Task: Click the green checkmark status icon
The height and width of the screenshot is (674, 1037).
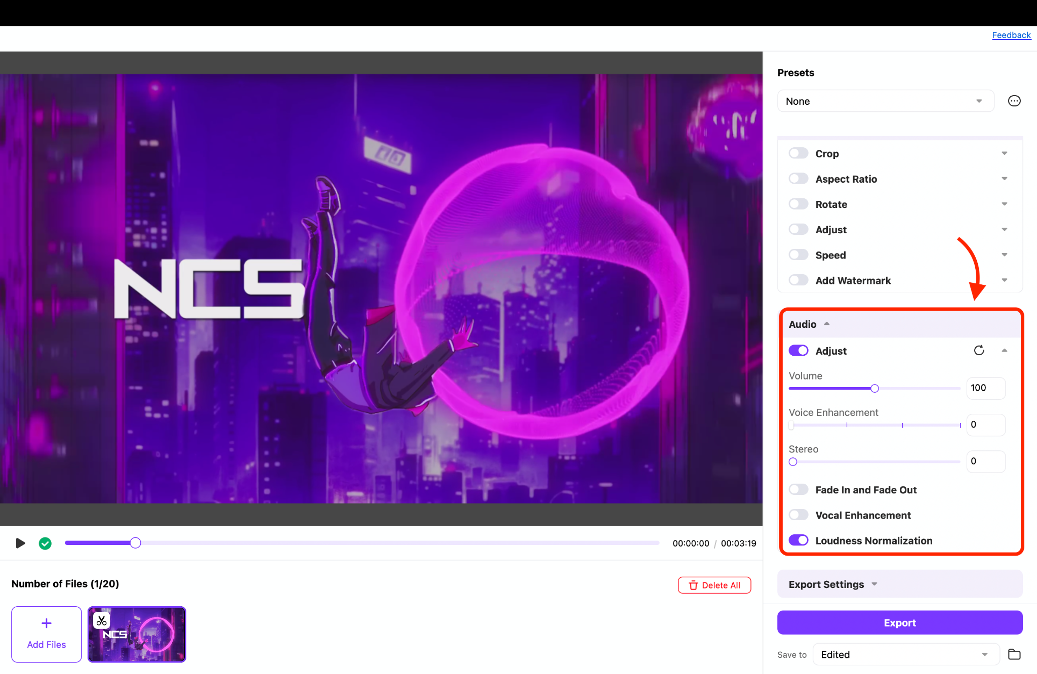Action: pos(45,543)
